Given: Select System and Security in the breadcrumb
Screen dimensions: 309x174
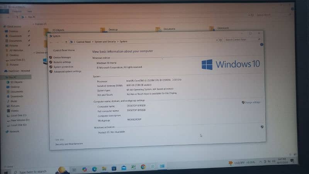Looking at the screenshot, I should click(x=105, y=41).
